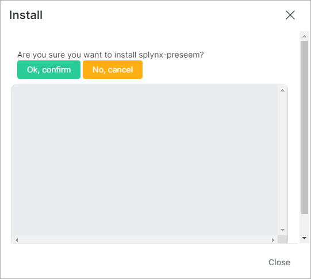Click the Close text at the dialog bottom

pyautogui.click(x=279, y=262)
